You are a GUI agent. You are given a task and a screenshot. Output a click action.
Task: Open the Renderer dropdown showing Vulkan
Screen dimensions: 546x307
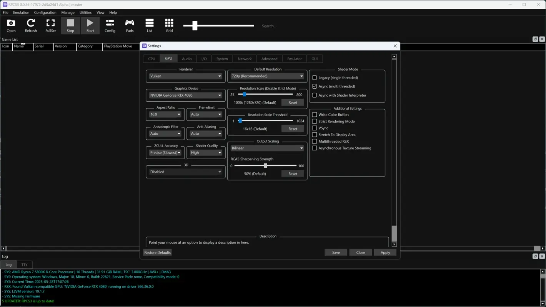185,76
